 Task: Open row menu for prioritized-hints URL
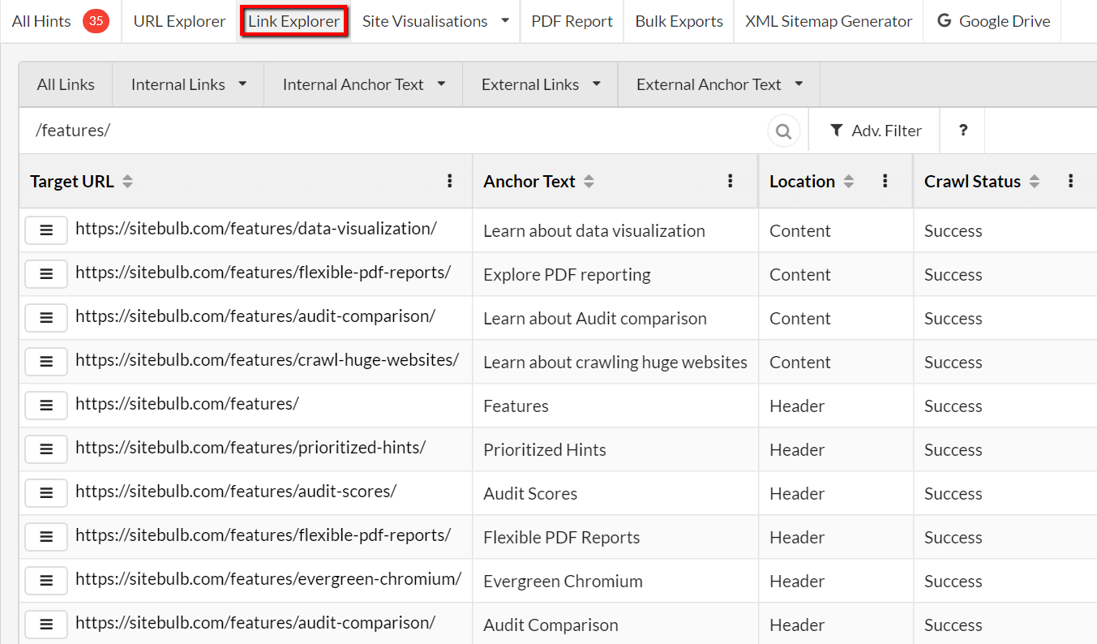[x=46, y=449]
